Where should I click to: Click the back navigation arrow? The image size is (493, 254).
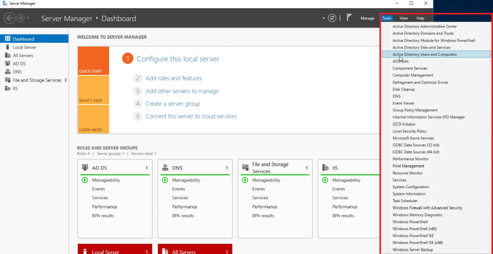[x=10, y=18]
